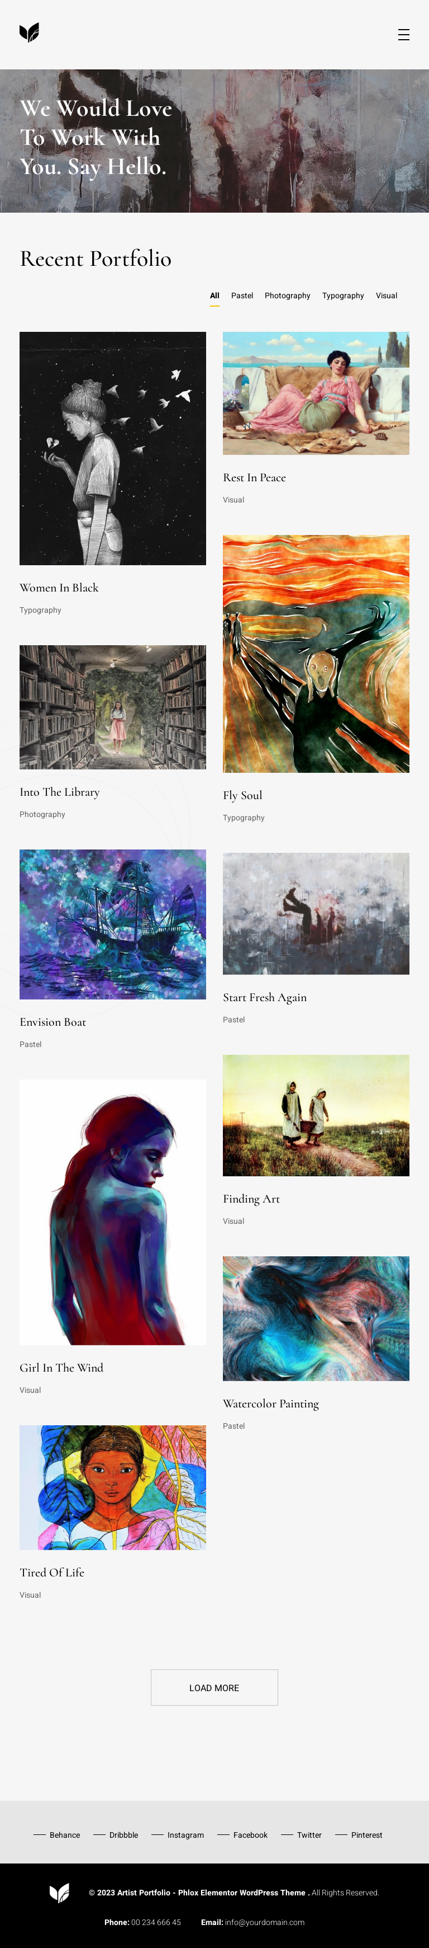The width and height of the screenshot is (429, 1948).
Task: Open the Girl In The Wind painting
Action: click(112, 1212)
